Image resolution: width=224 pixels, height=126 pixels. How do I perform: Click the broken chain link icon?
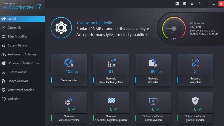tap(195, 63)
